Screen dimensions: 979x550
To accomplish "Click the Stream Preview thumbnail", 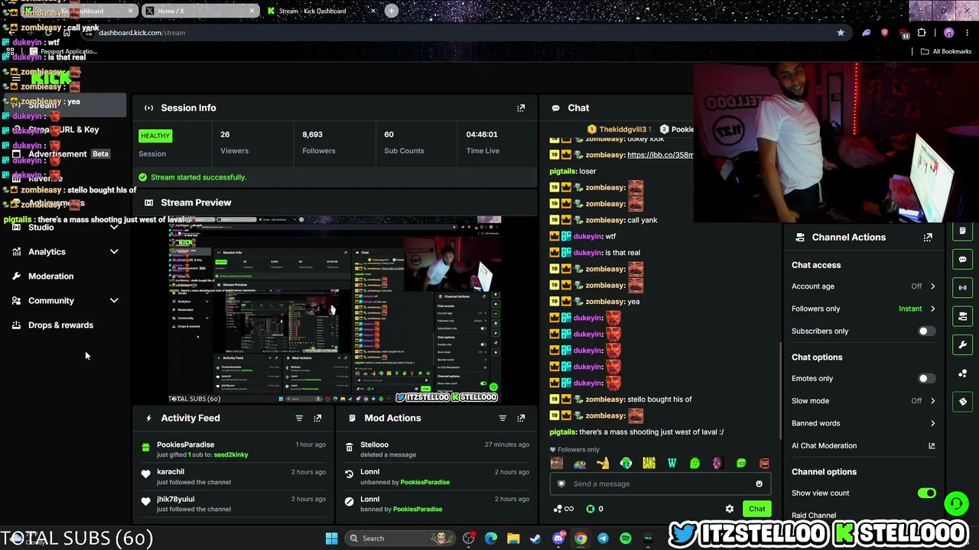I will pyautogui.click(x=335, y=310).
